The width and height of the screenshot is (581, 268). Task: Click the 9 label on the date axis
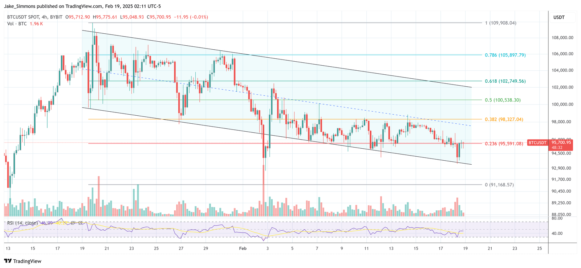[342, 248]
